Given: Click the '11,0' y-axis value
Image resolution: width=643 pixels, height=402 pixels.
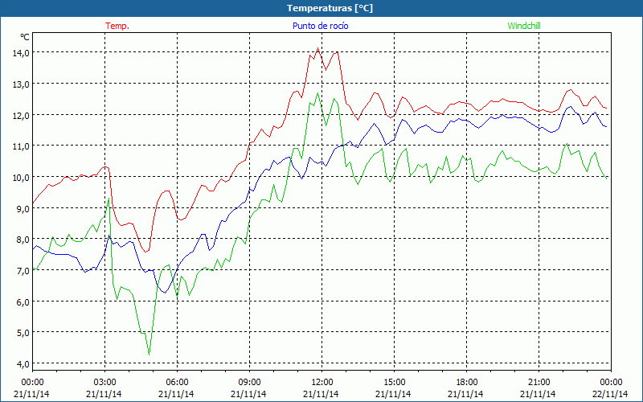Looking at the screenshot, I should click(x=21, y=146).
